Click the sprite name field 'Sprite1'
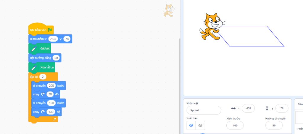Viewport: 303px width, 134px height. pyautogui.click(x=204, y=110)
